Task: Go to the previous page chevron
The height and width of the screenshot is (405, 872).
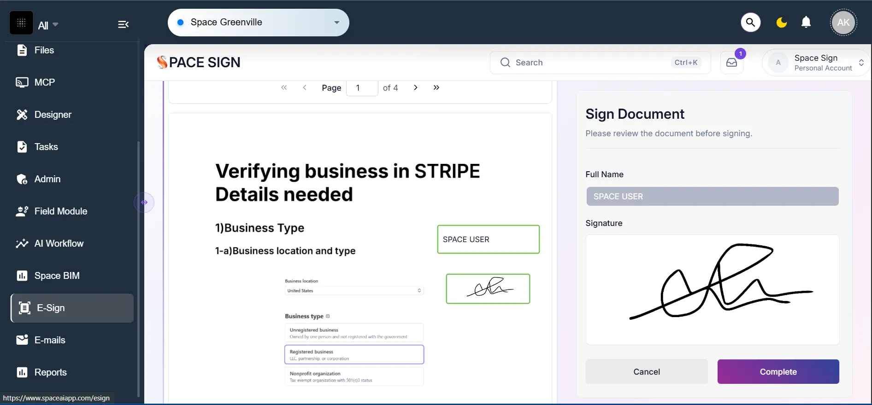Action: tap(305, 87)
